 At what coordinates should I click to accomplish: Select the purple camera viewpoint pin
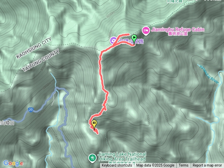click(113, 41)
